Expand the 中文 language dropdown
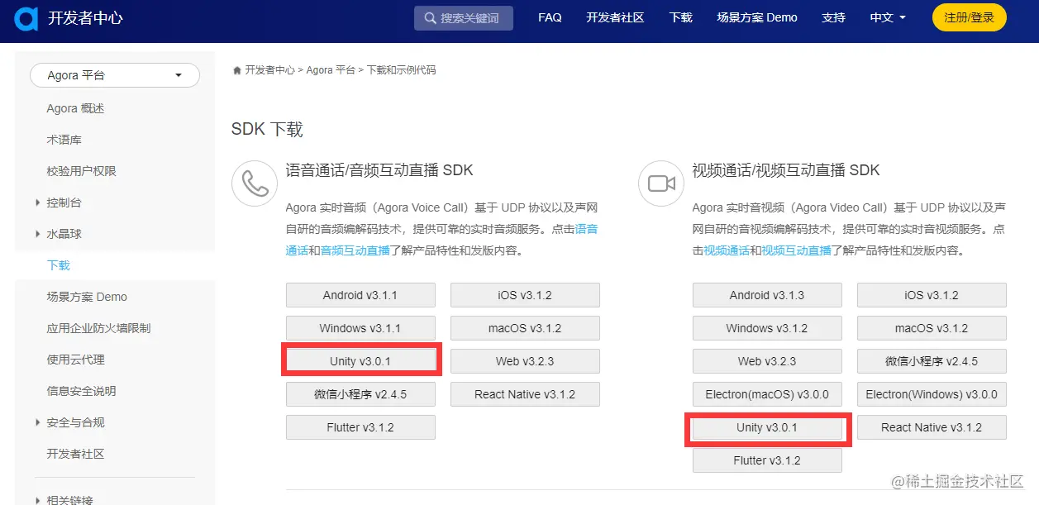This screenshot has height=505, width=1039. (x=888, y=17)
